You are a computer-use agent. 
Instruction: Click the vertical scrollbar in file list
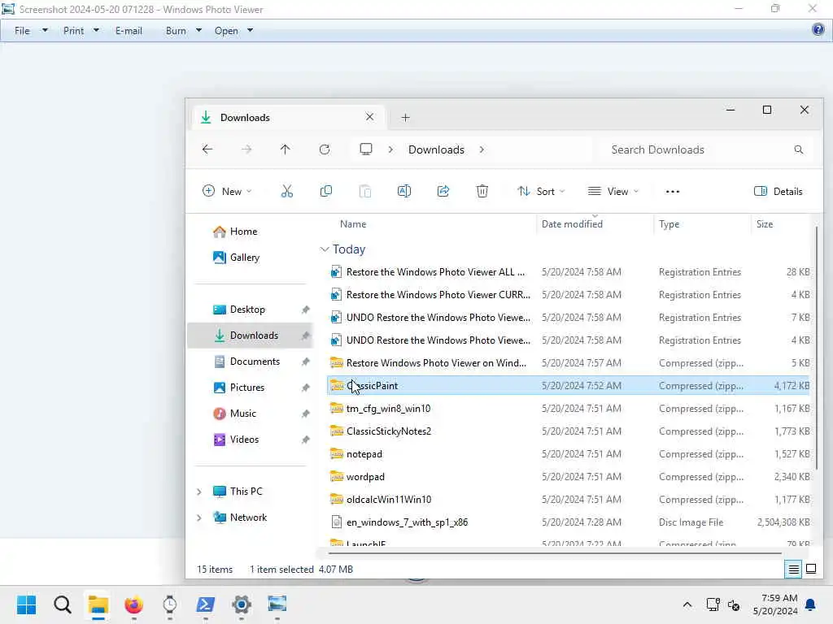coord(816,348)
